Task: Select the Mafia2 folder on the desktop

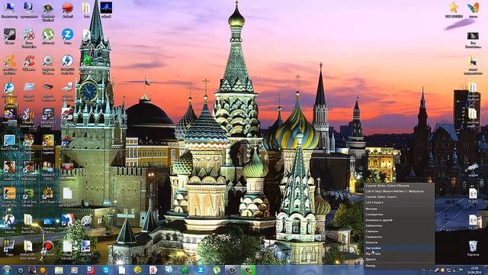Action: 28,250
